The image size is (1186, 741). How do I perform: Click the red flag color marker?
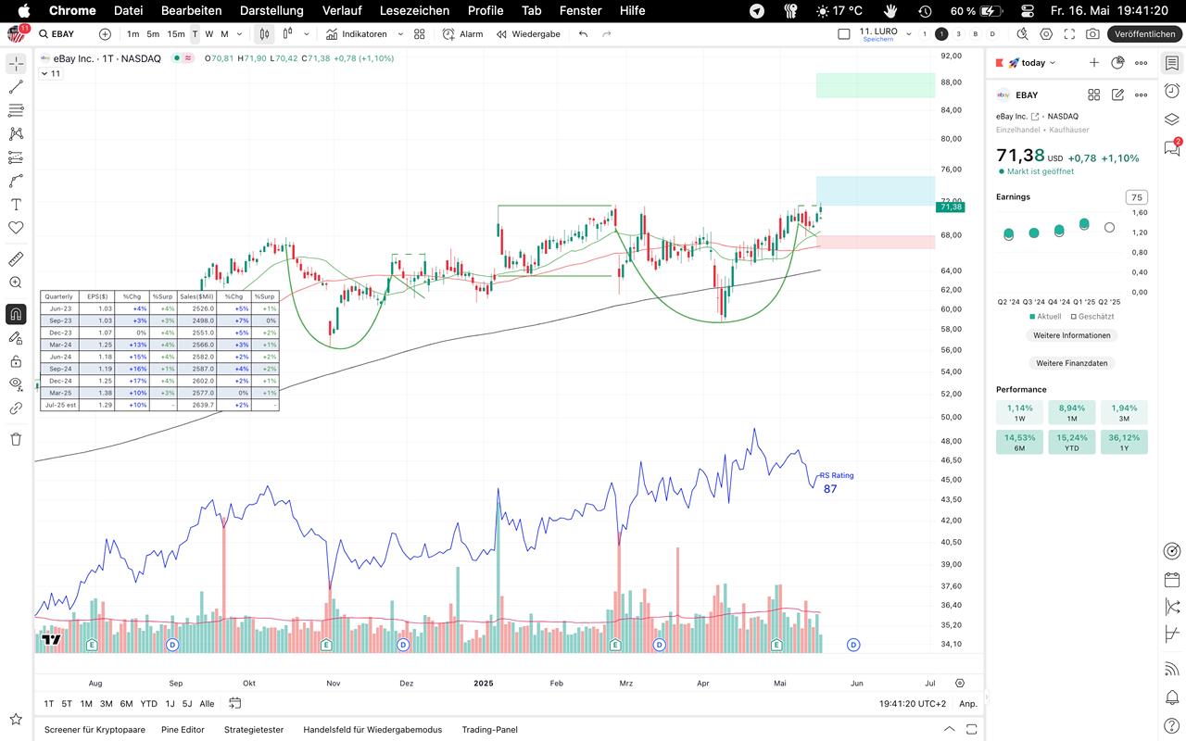998,63
